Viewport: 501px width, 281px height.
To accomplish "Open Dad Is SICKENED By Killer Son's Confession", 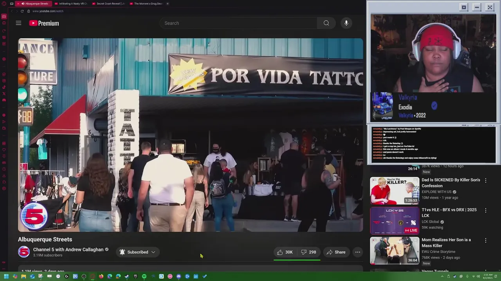I will [x=451, y=183].
